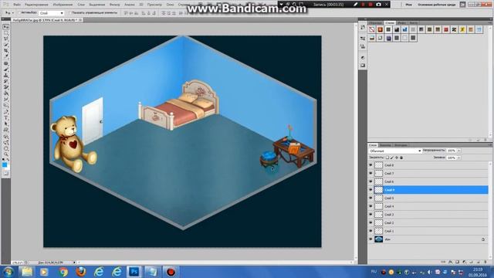Screen dimensions: 494x278
Task: Select the Move tool in toolbox
Action: pos(5,27)
